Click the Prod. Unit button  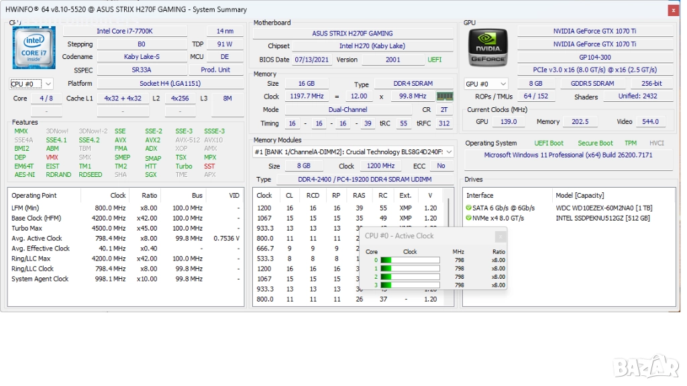215,70
